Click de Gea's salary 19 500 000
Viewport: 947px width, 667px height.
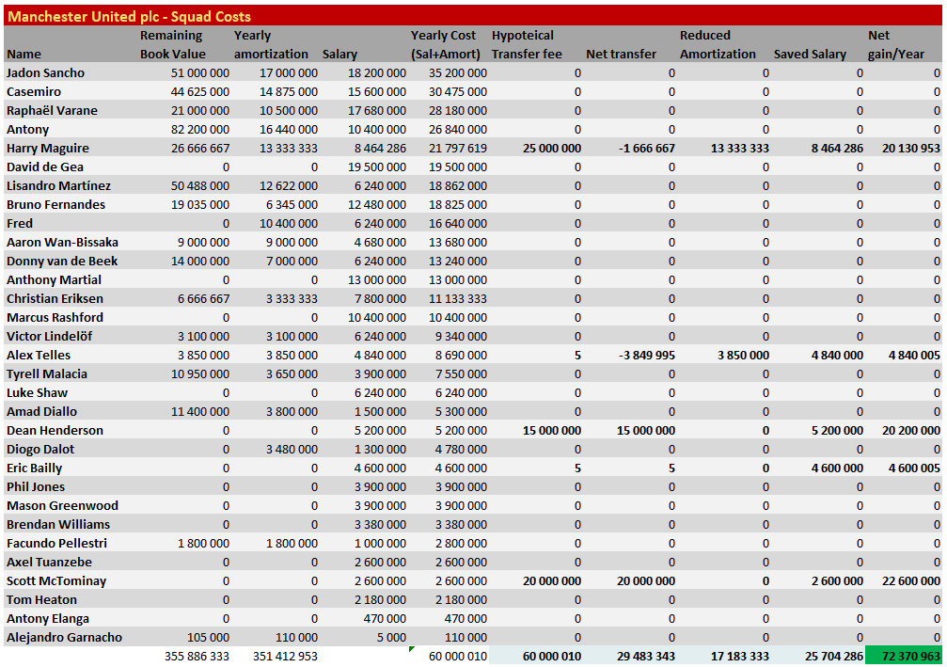(377, 167)
